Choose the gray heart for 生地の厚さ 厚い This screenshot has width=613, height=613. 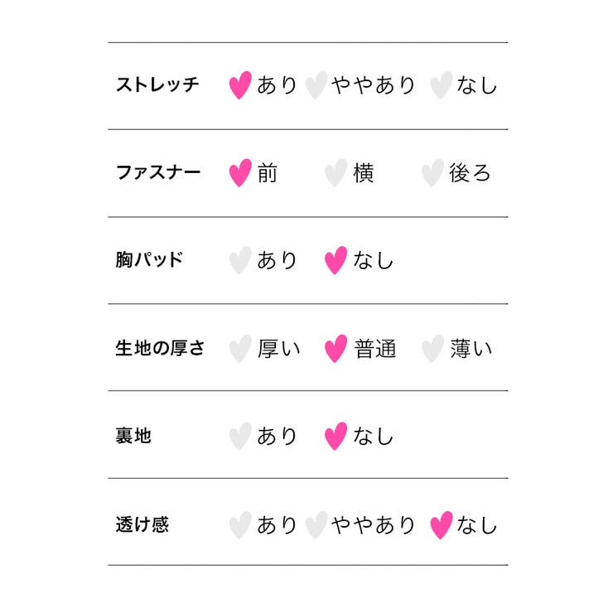pos(239,349)
